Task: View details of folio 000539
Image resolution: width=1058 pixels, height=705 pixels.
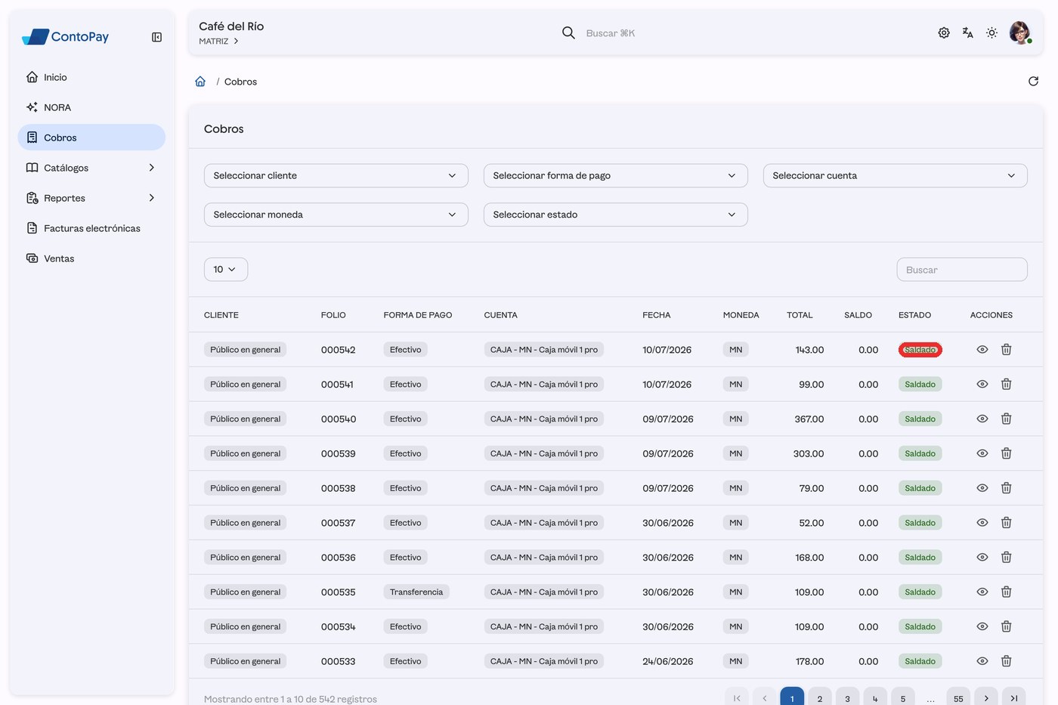Action: pyautogui.click(x=982, y=454)
